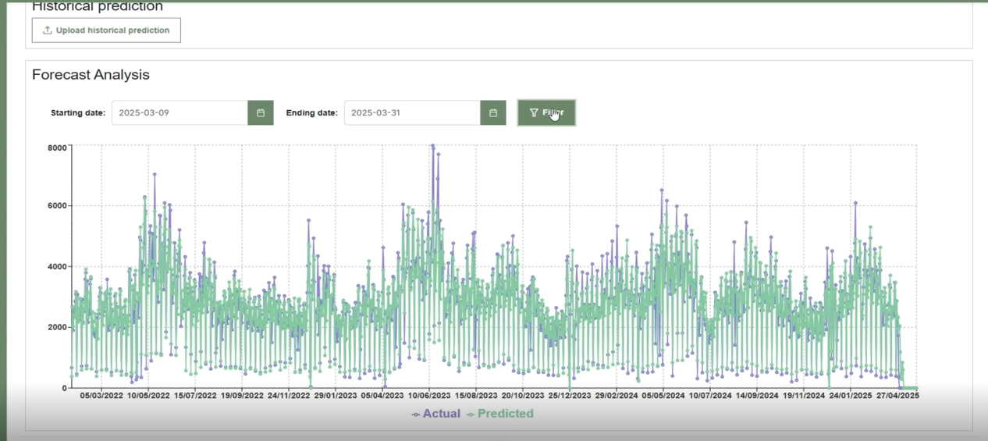988x441 pixels.
Task: Select x-axis label 05/03/2022
Action: pyautogui.click(x=101, y=396)
